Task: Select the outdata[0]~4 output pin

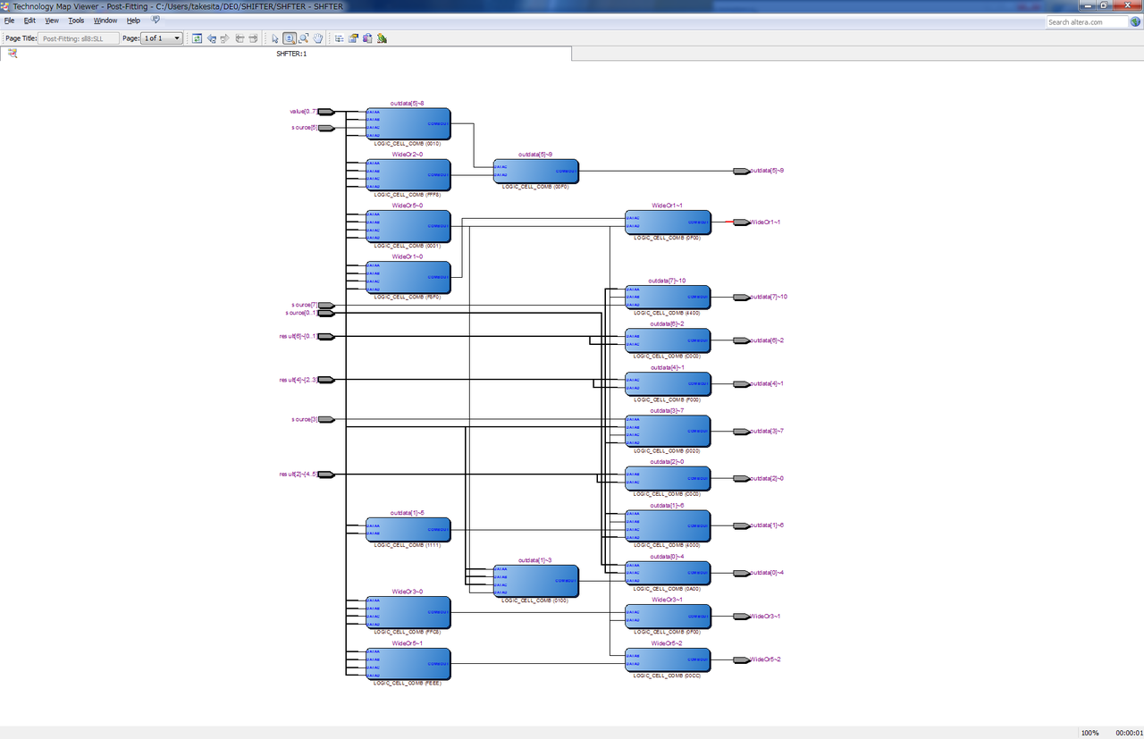Action: click(x=741, y=573)
